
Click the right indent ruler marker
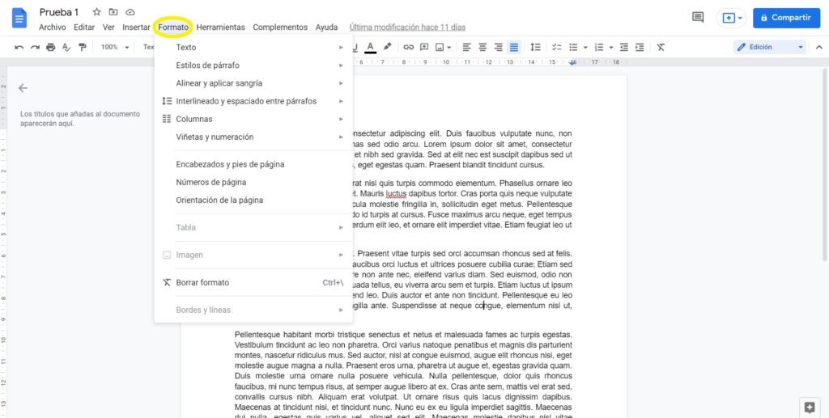coord(572,63)
